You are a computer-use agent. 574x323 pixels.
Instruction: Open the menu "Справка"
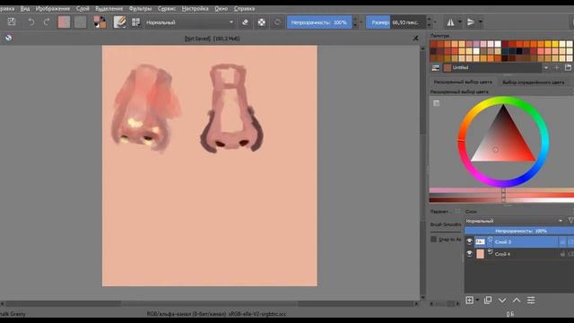[x=244, y=8]
